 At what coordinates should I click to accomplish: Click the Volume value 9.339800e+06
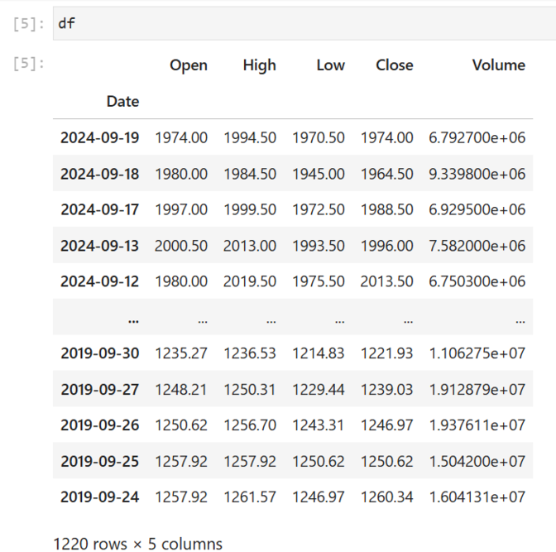[x=477, y=174]
